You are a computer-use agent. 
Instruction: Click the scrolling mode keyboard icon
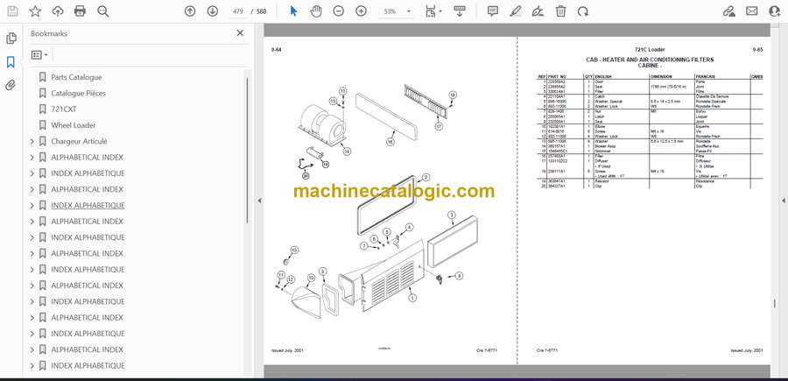[x=459, y=11]
